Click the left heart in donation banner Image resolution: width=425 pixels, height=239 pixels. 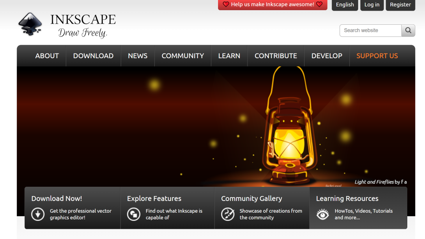coord(226,4)
